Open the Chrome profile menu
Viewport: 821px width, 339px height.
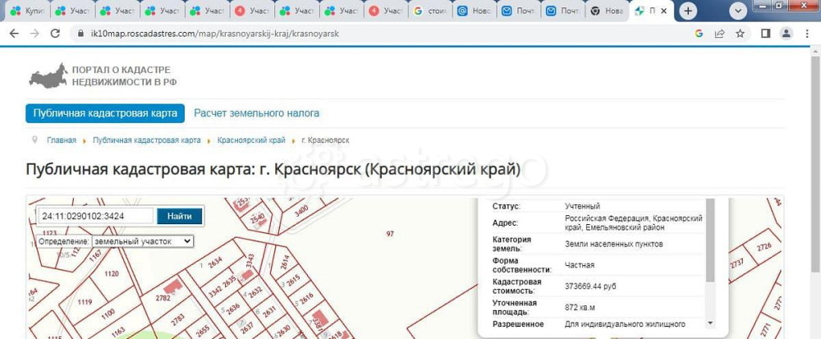(786, 34)
